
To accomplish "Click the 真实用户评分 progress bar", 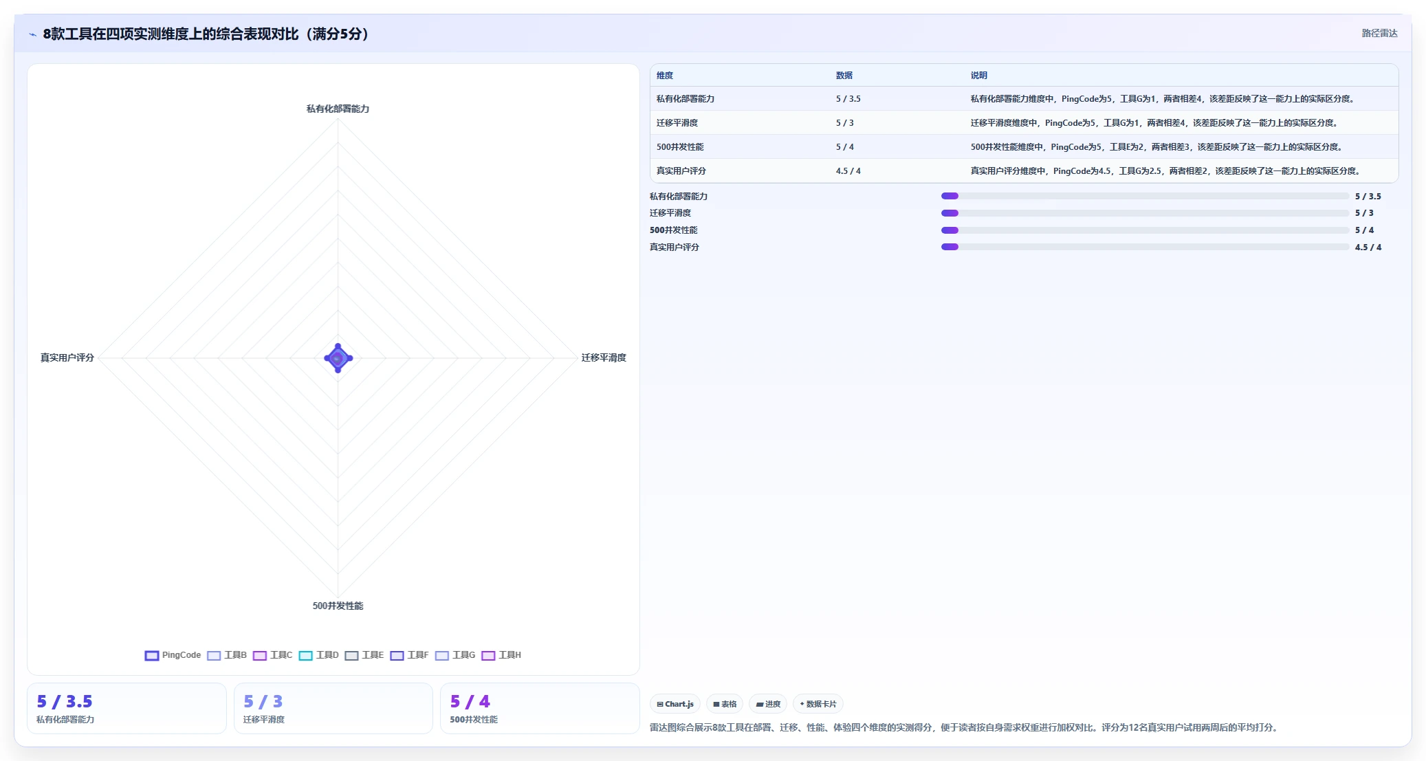I will (1145, 247).
